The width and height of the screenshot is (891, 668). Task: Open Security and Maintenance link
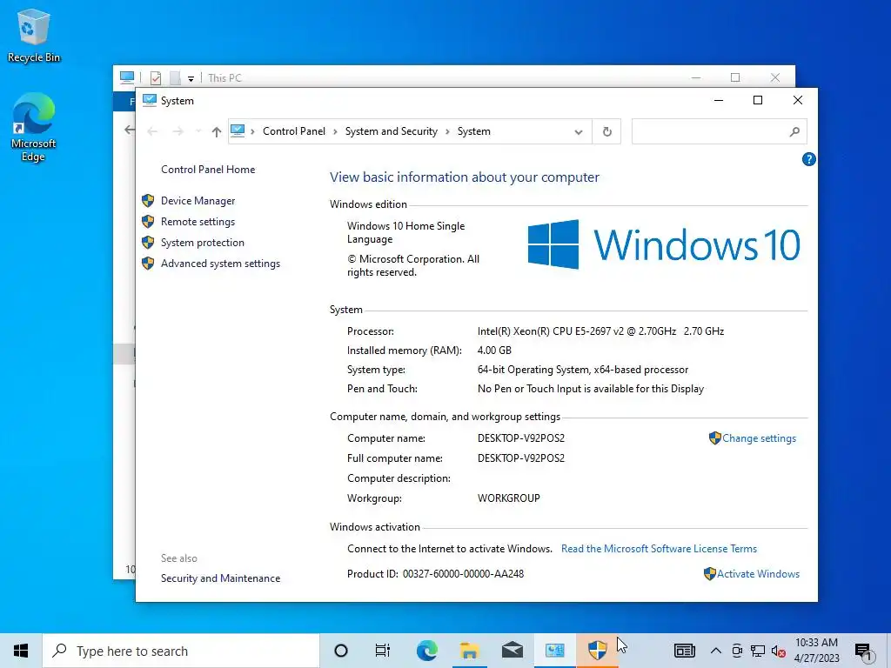pos(220,578)
